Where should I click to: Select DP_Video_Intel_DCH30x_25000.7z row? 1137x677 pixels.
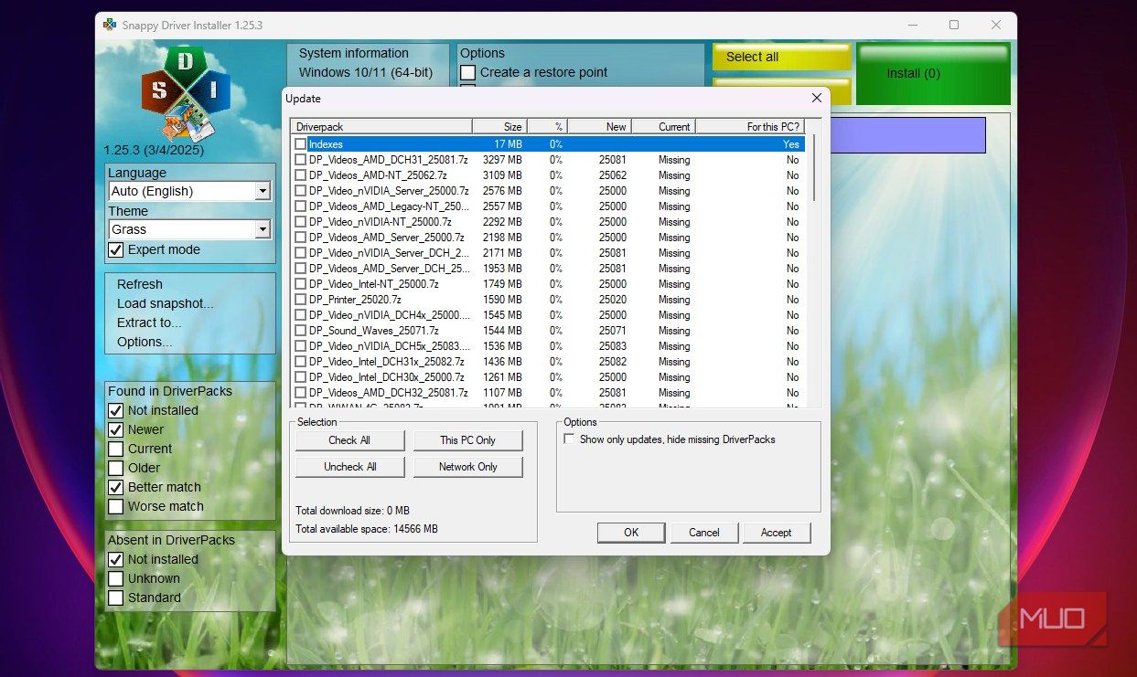pyautogui.click(x=549, y=377)
